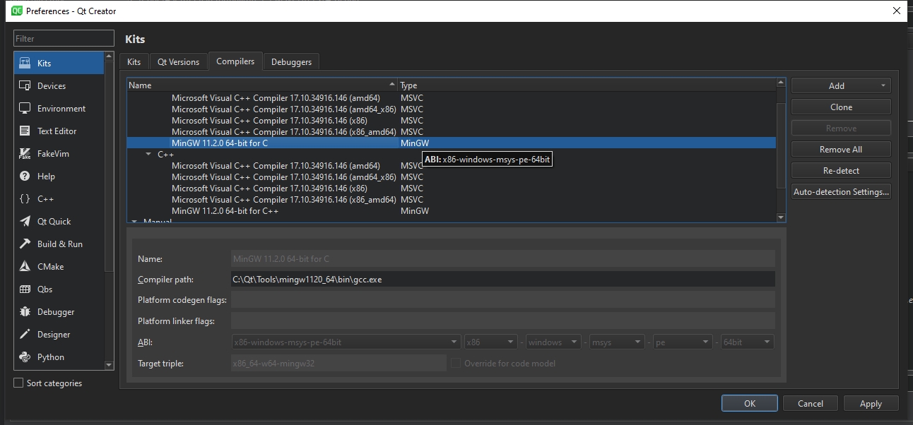The image size is (913, 425).
Task: Switch to the Qt Versions tab
Action: (x=178, y=62)
